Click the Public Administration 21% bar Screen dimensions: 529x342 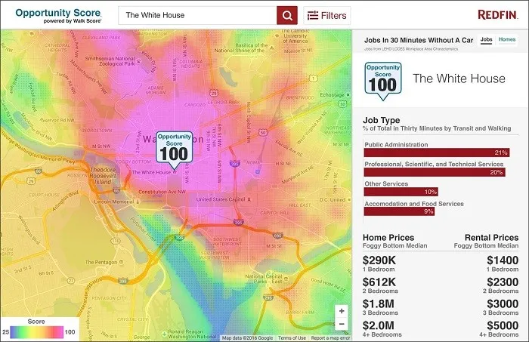[x=437, y=153]
